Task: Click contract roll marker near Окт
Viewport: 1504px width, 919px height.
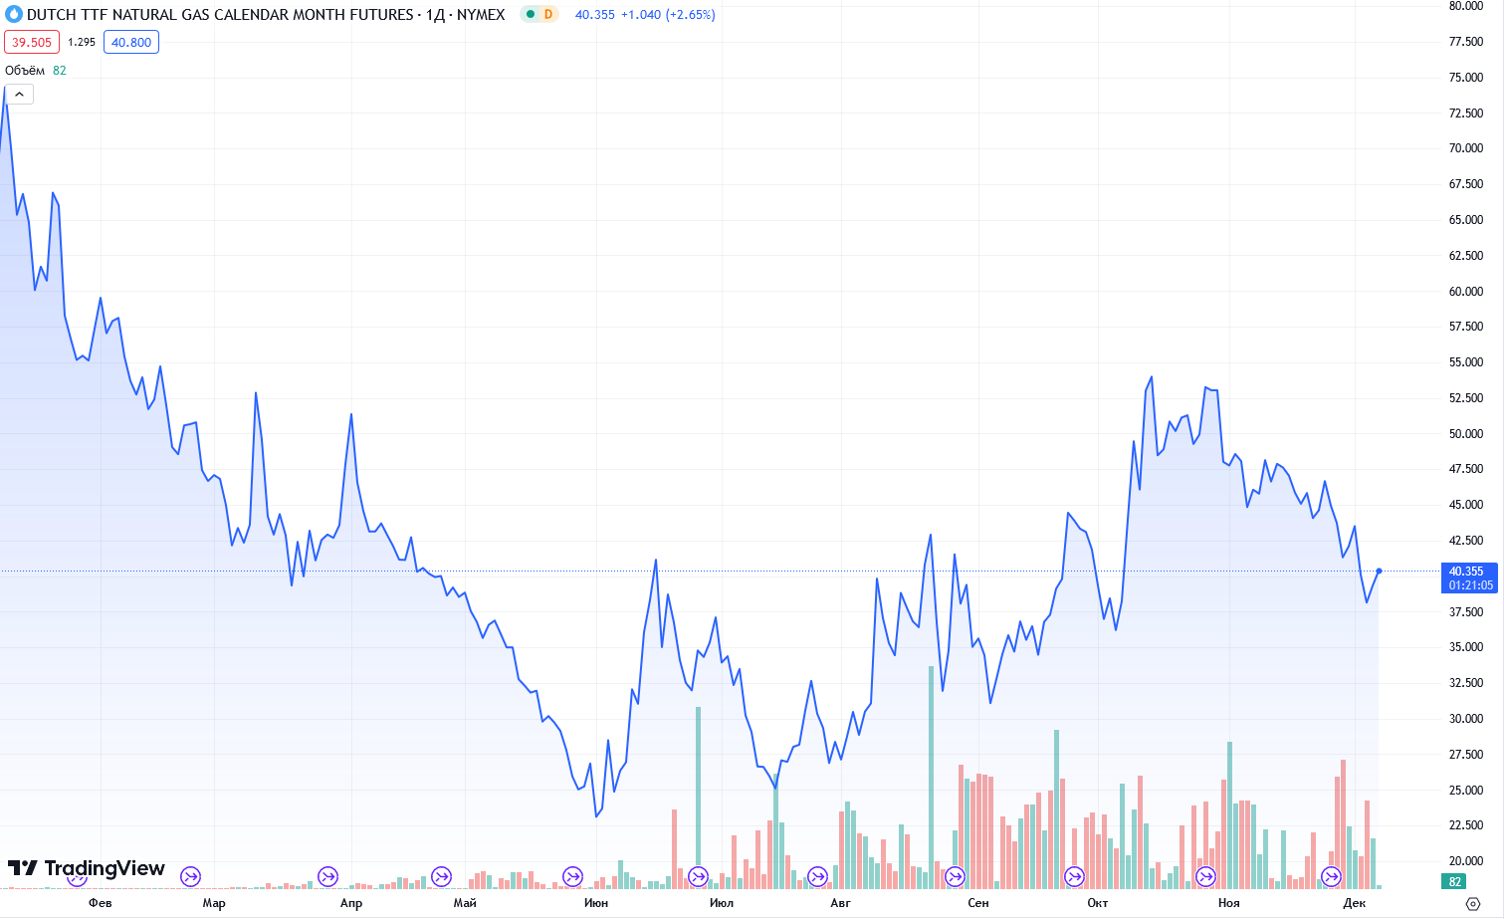Action: click(x=1074, y=877)
